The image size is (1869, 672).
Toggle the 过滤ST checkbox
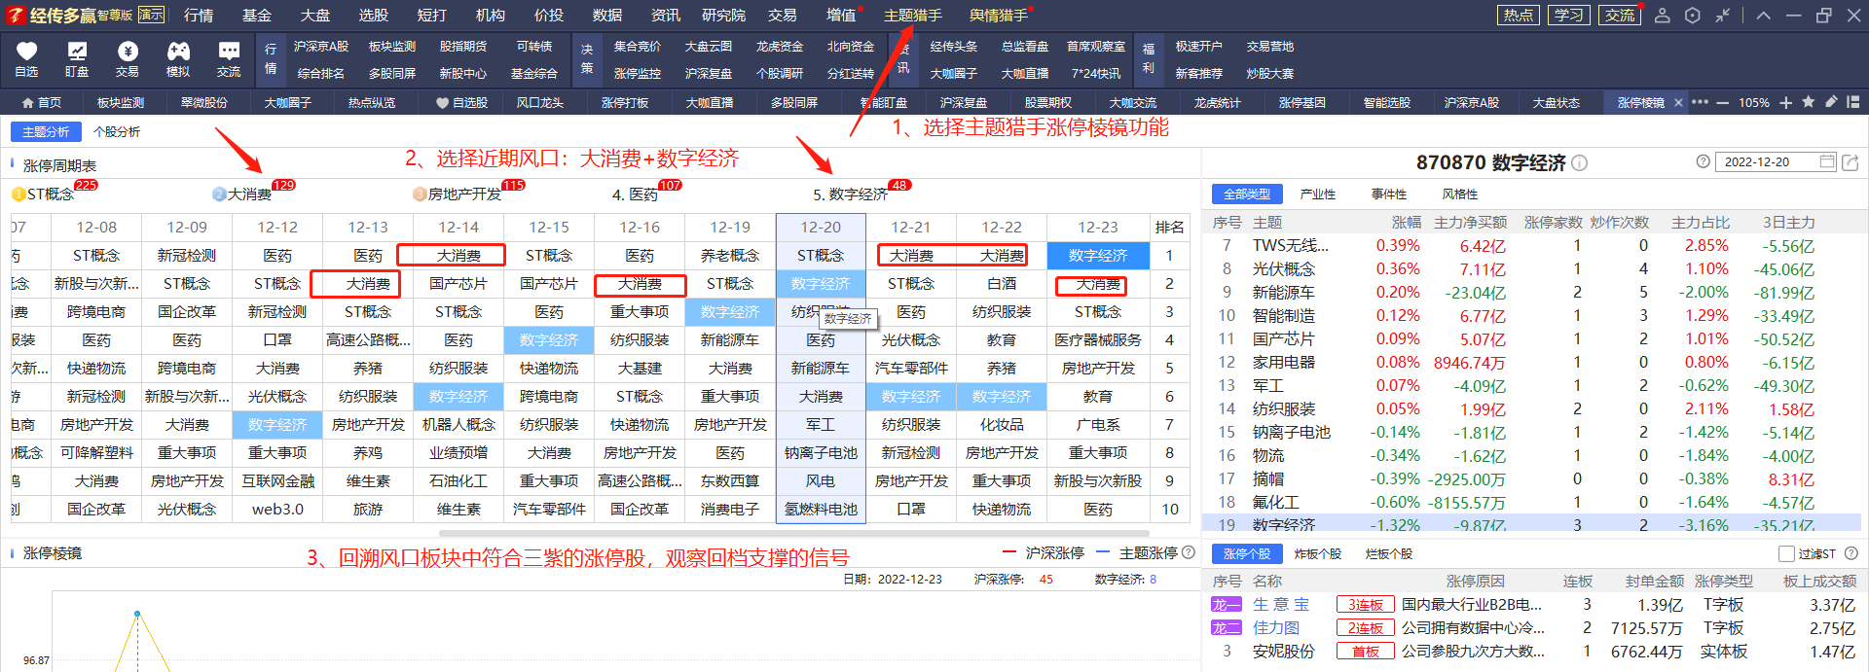pyautogui.click(x=1786, y=553)
